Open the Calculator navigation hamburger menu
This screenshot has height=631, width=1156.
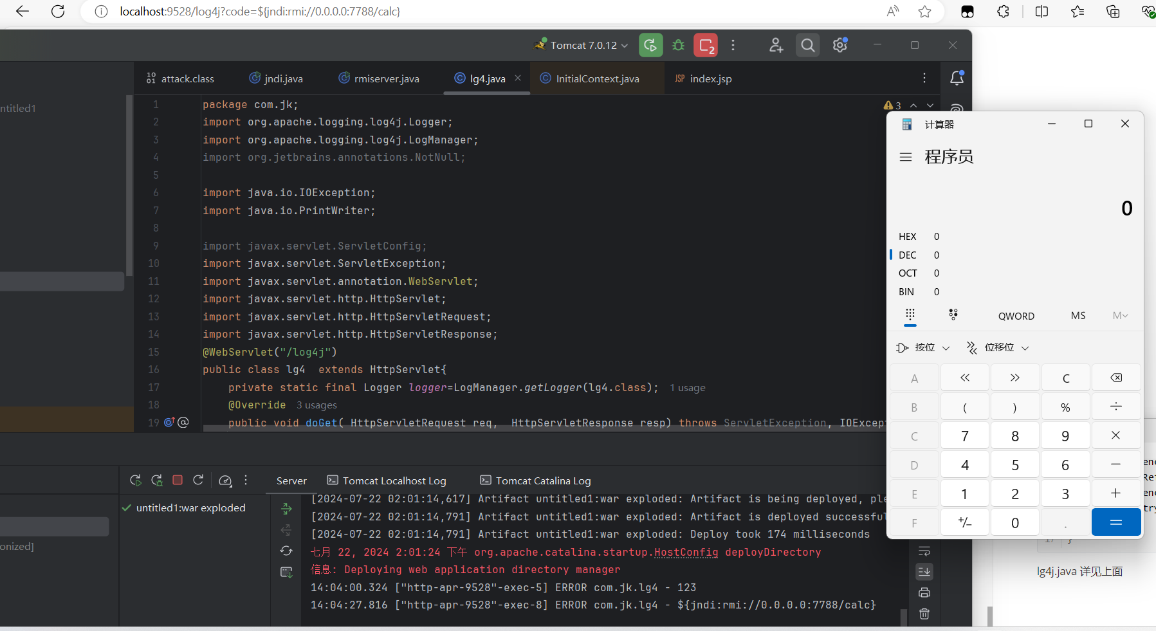pyautogui.click(x=906, y=157)
